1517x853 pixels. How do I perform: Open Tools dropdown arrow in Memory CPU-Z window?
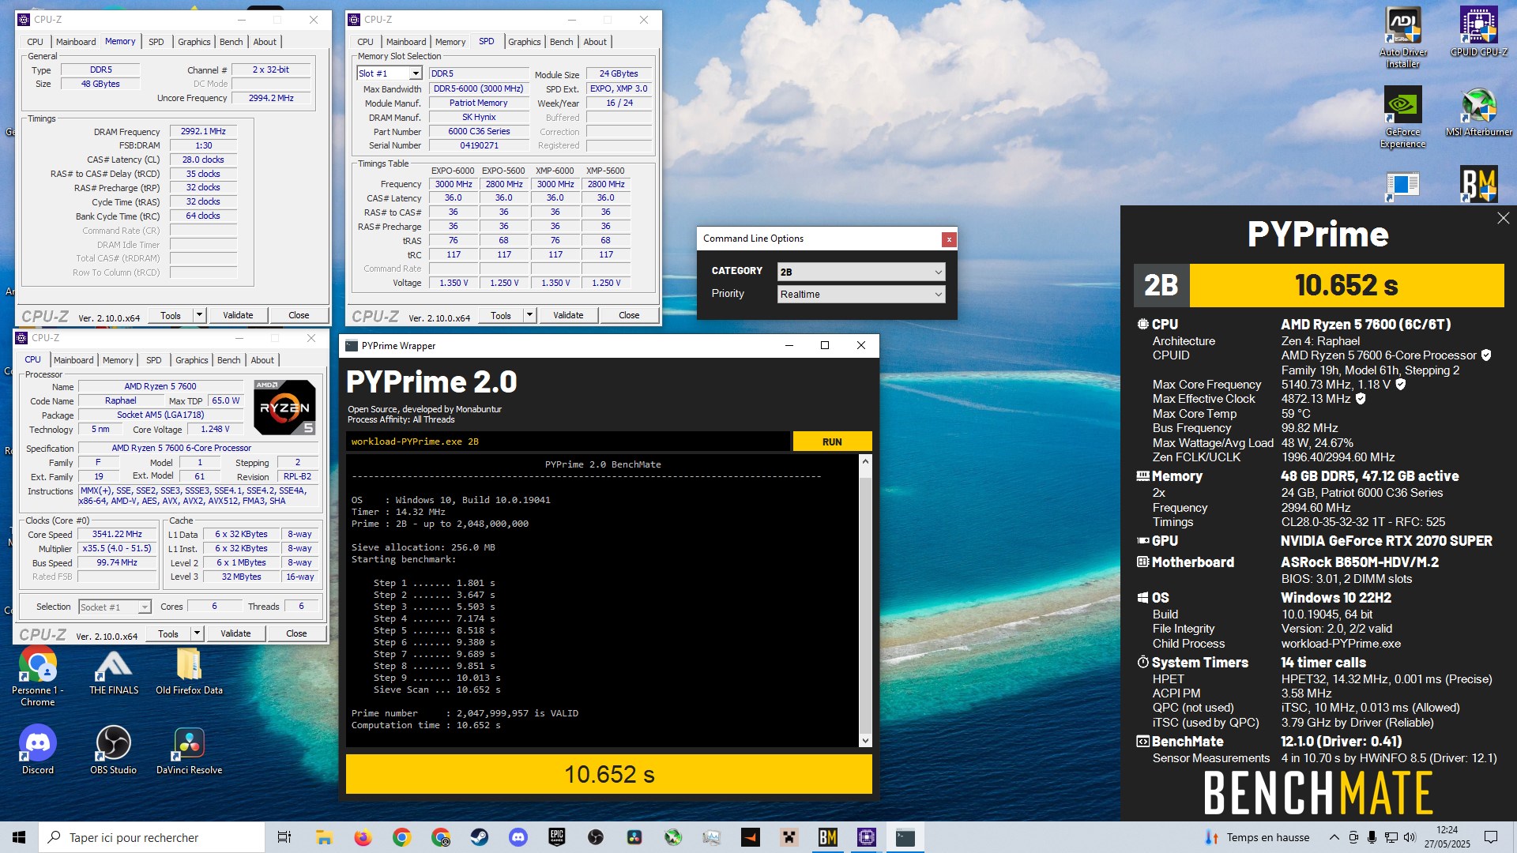(199, 315)
